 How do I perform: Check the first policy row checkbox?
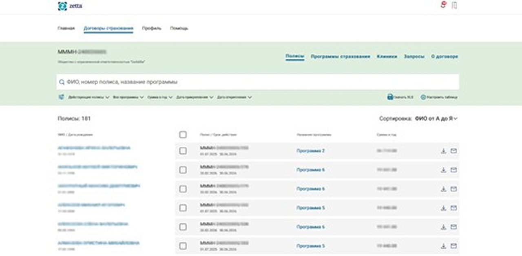point(183,151)
